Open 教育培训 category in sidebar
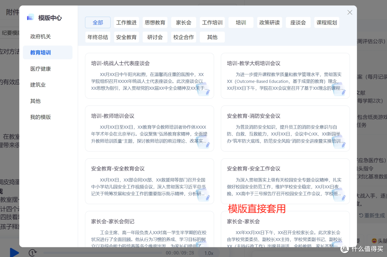This screenshot has width=387, height=257. (x=48, y=53)
